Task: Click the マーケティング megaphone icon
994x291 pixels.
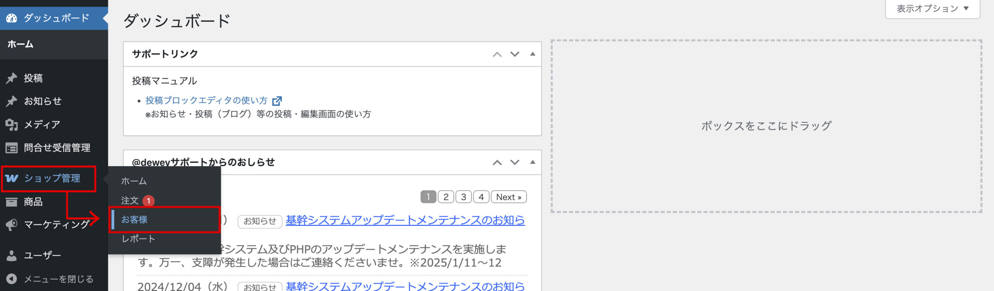Action: click(12, 225)
